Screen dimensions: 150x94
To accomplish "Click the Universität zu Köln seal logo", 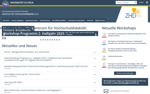I will [5, 4].
